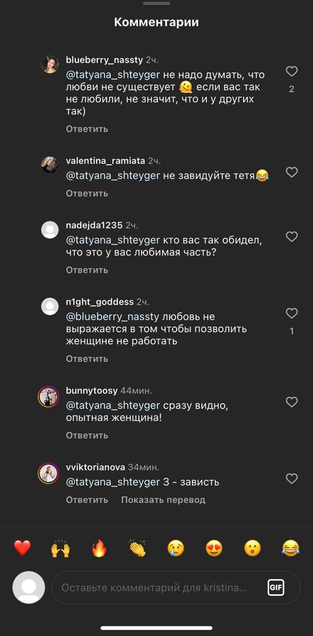Viewport: 313px width, 636px height.
Task: Tap the heart-eyes emoji reaction
Action: click(214, 549)
